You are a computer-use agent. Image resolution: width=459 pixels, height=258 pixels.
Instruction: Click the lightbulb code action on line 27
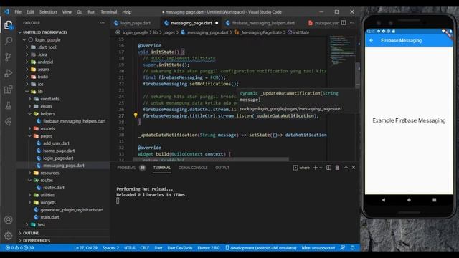tap(136, 115)
